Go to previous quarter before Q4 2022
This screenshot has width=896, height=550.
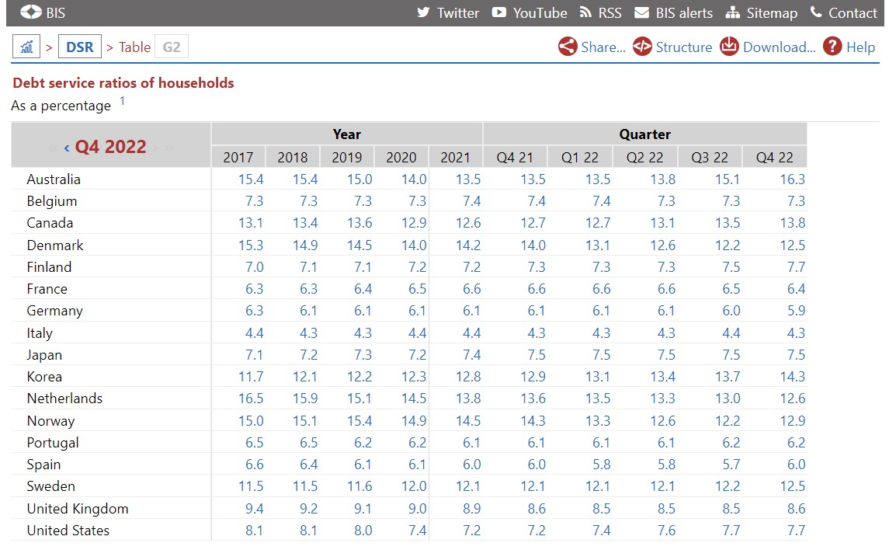pyautogui.click(x=67, y=148)
